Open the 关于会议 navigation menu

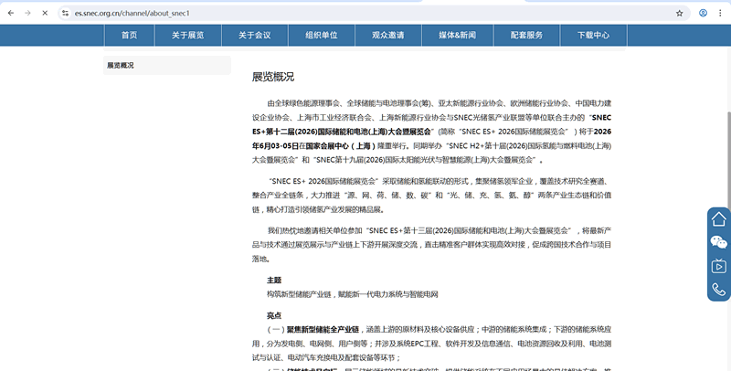click(254, 35)
